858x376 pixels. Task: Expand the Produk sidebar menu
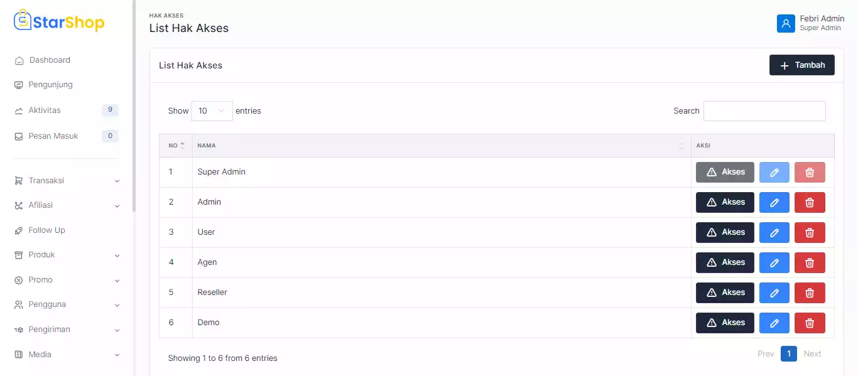click(67, 255)
